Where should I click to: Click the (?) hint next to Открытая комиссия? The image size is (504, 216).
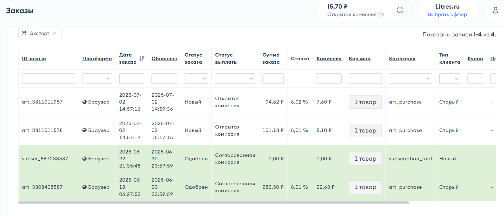381,14
